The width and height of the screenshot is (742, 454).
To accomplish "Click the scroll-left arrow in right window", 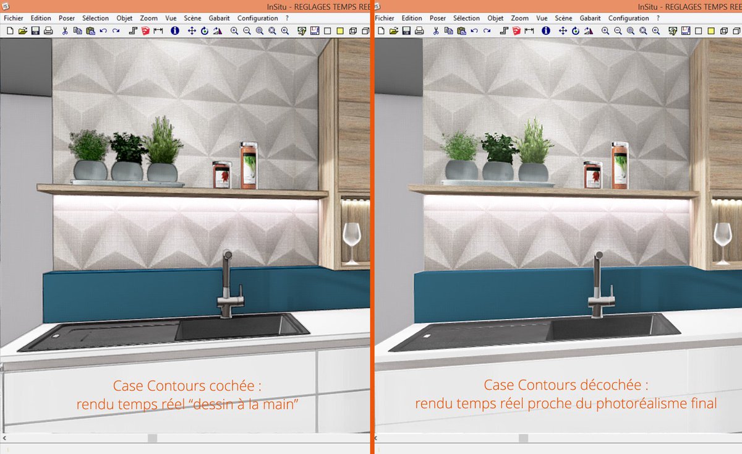I will tap(377, 438).
